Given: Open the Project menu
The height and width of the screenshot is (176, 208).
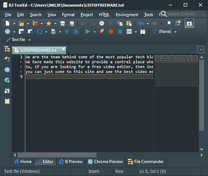Looking at the screenshot, I should [87, 15].
